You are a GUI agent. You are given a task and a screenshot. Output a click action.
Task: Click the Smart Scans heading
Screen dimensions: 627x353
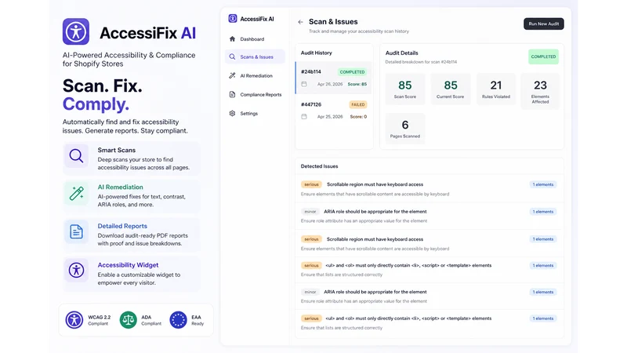116,150
